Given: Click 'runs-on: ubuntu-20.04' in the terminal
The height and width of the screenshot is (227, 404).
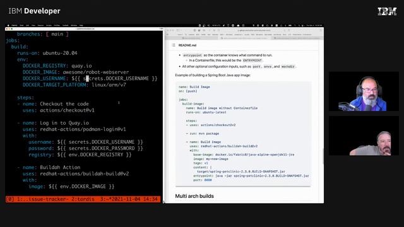Looking at the screenshot, I should click(x=47, y=53).
